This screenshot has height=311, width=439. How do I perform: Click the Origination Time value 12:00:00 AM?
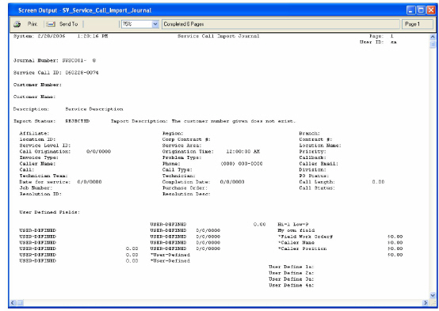(x=243, y=152)
